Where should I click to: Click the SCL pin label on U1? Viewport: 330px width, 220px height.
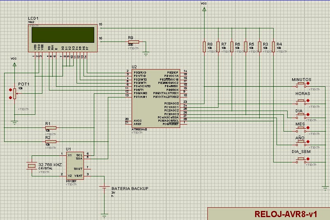pyautogui.click(x=79, y=155)
